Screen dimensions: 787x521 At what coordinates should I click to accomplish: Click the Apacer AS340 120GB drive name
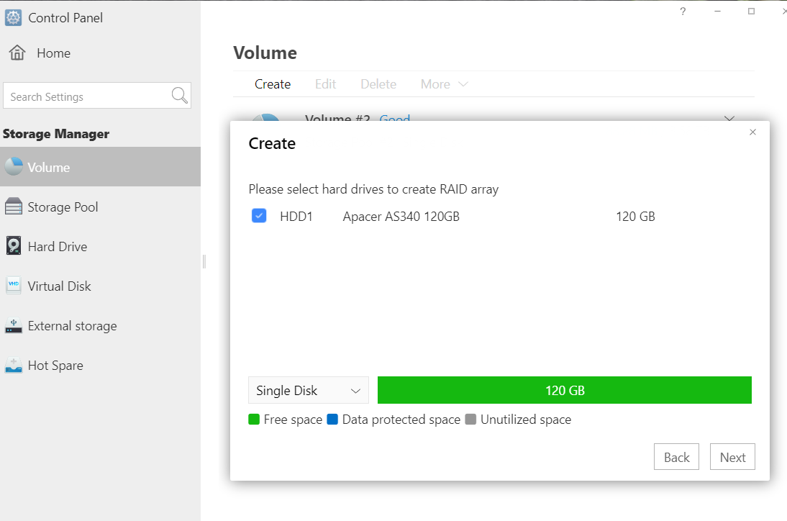point(401,217)
